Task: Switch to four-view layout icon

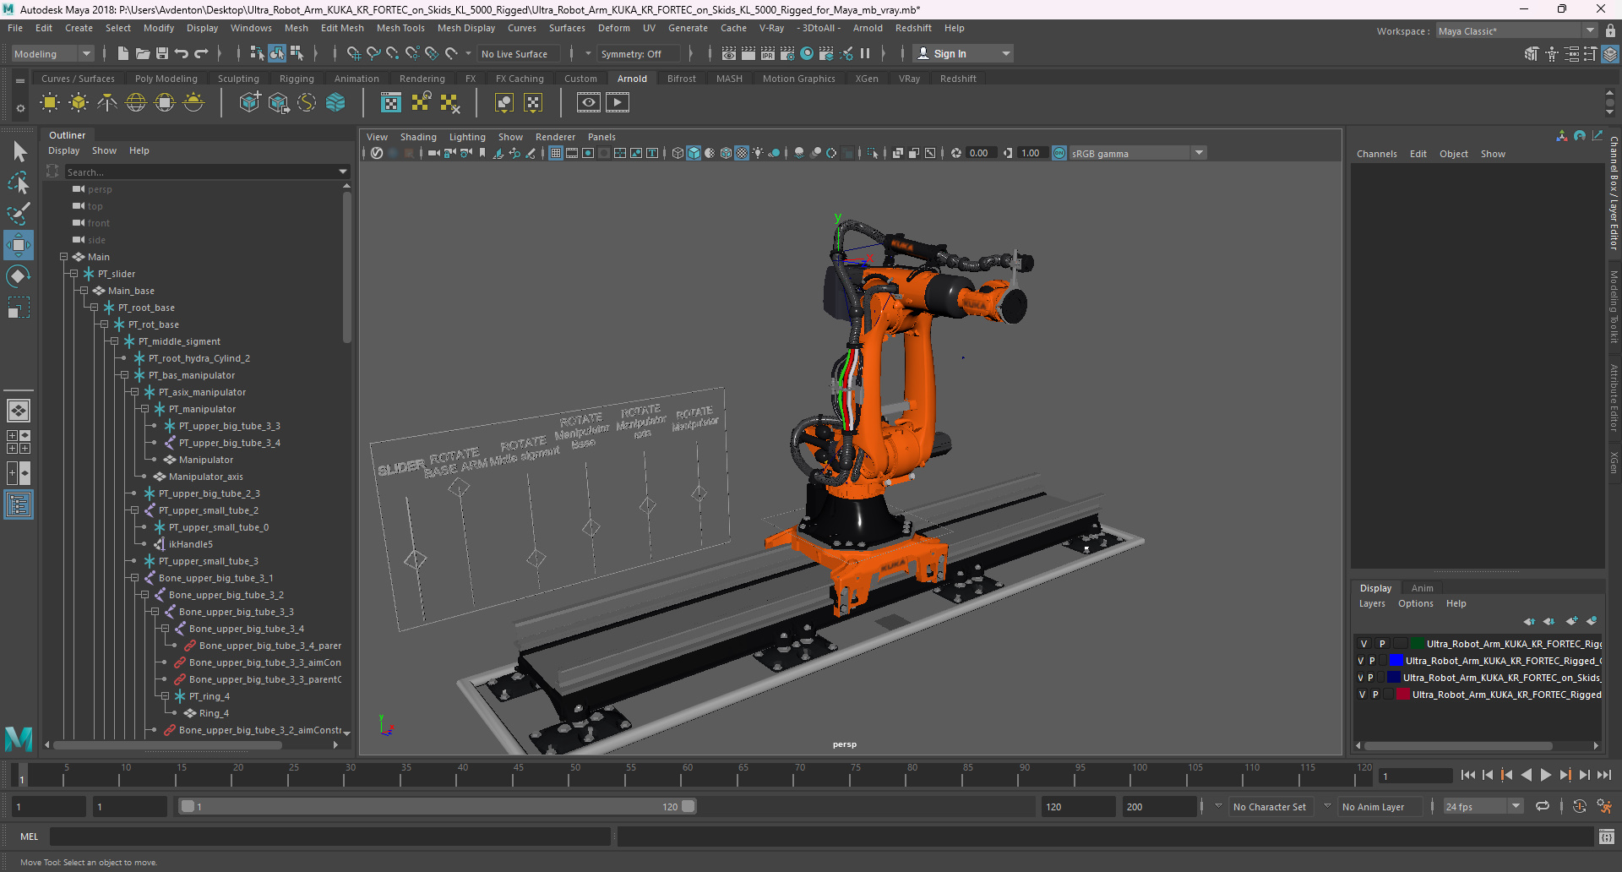Action: [19, 442]
